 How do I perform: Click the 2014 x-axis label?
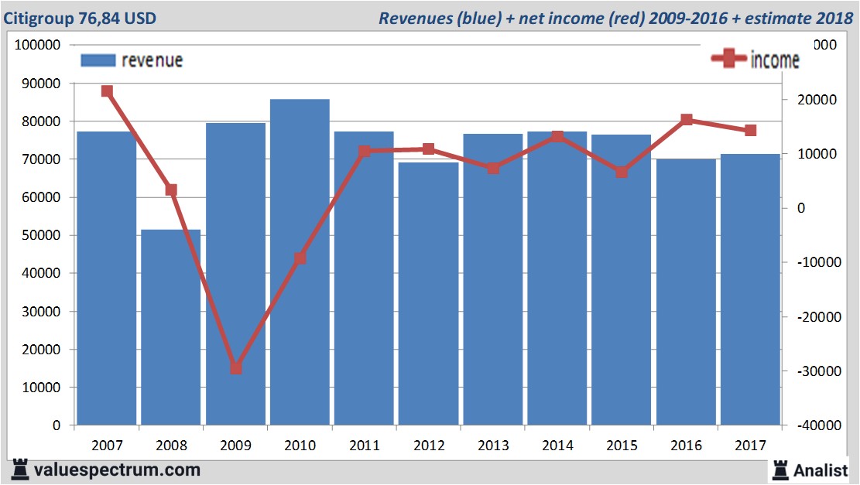click(x=557, y=445)
